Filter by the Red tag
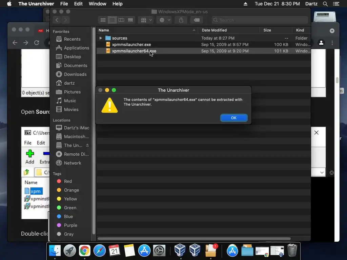Screen dimensions: 347x260 [x=64, y=181]
